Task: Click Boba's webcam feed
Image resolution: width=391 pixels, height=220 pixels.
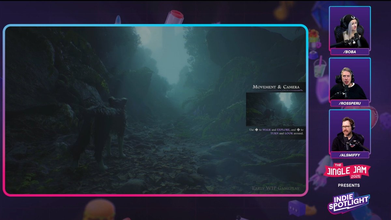Action: (x=350, y=28)
